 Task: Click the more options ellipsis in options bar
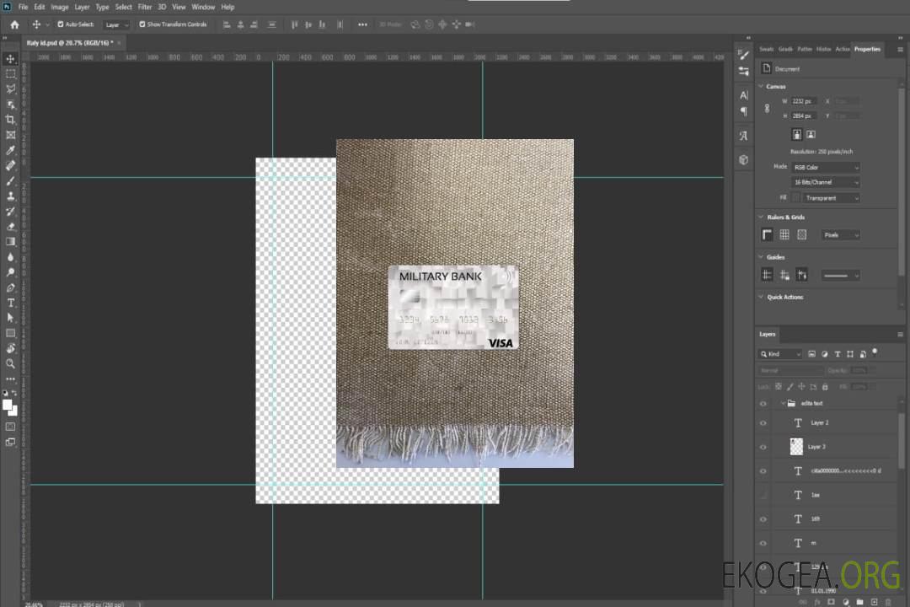[x=362, y=24]
